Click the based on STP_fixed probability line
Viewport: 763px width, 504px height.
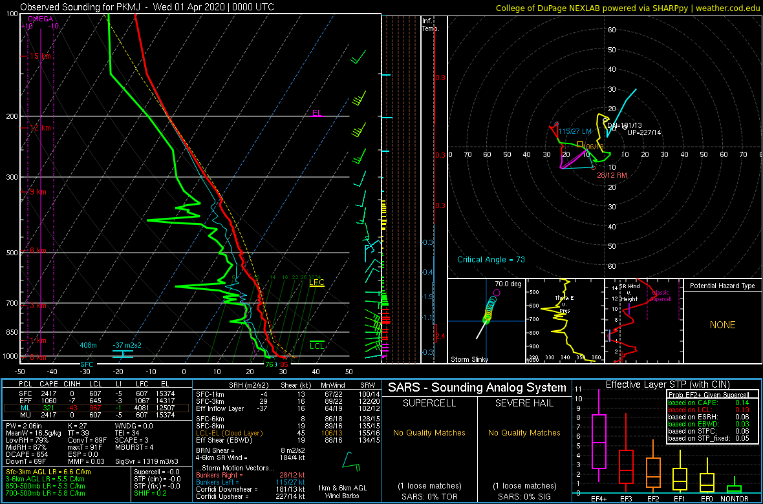(x=709, y=439)
